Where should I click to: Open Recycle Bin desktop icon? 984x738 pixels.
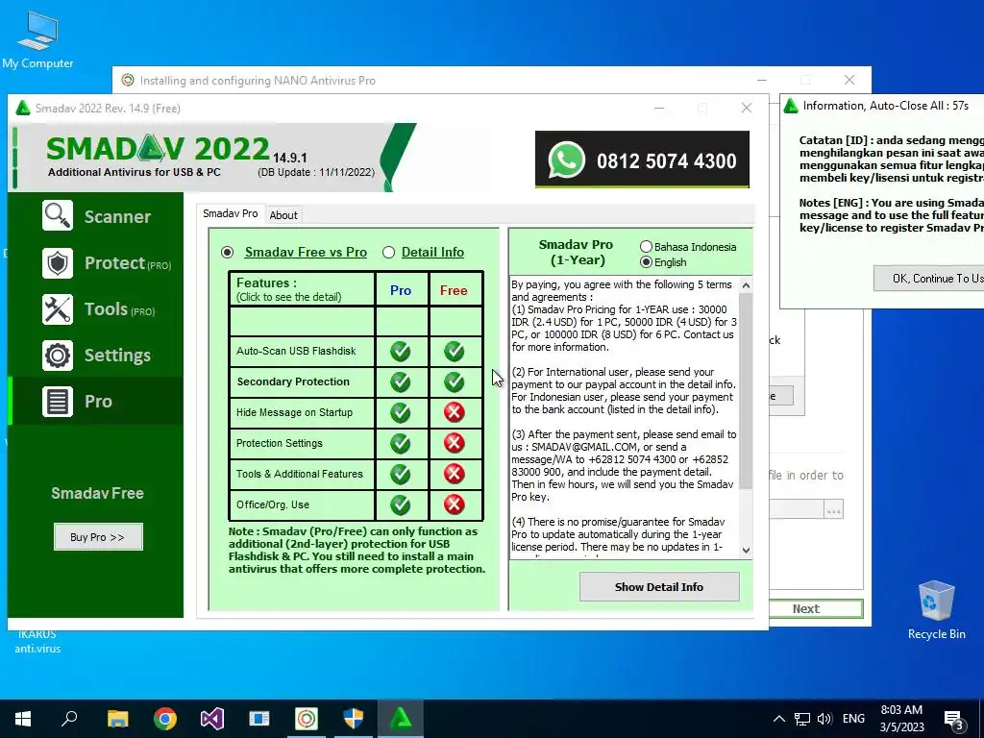[936, 610]
